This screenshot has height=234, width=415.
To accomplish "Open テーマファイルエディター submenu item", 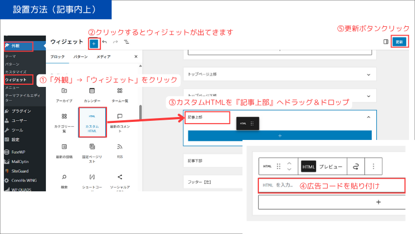I will 22,97.
